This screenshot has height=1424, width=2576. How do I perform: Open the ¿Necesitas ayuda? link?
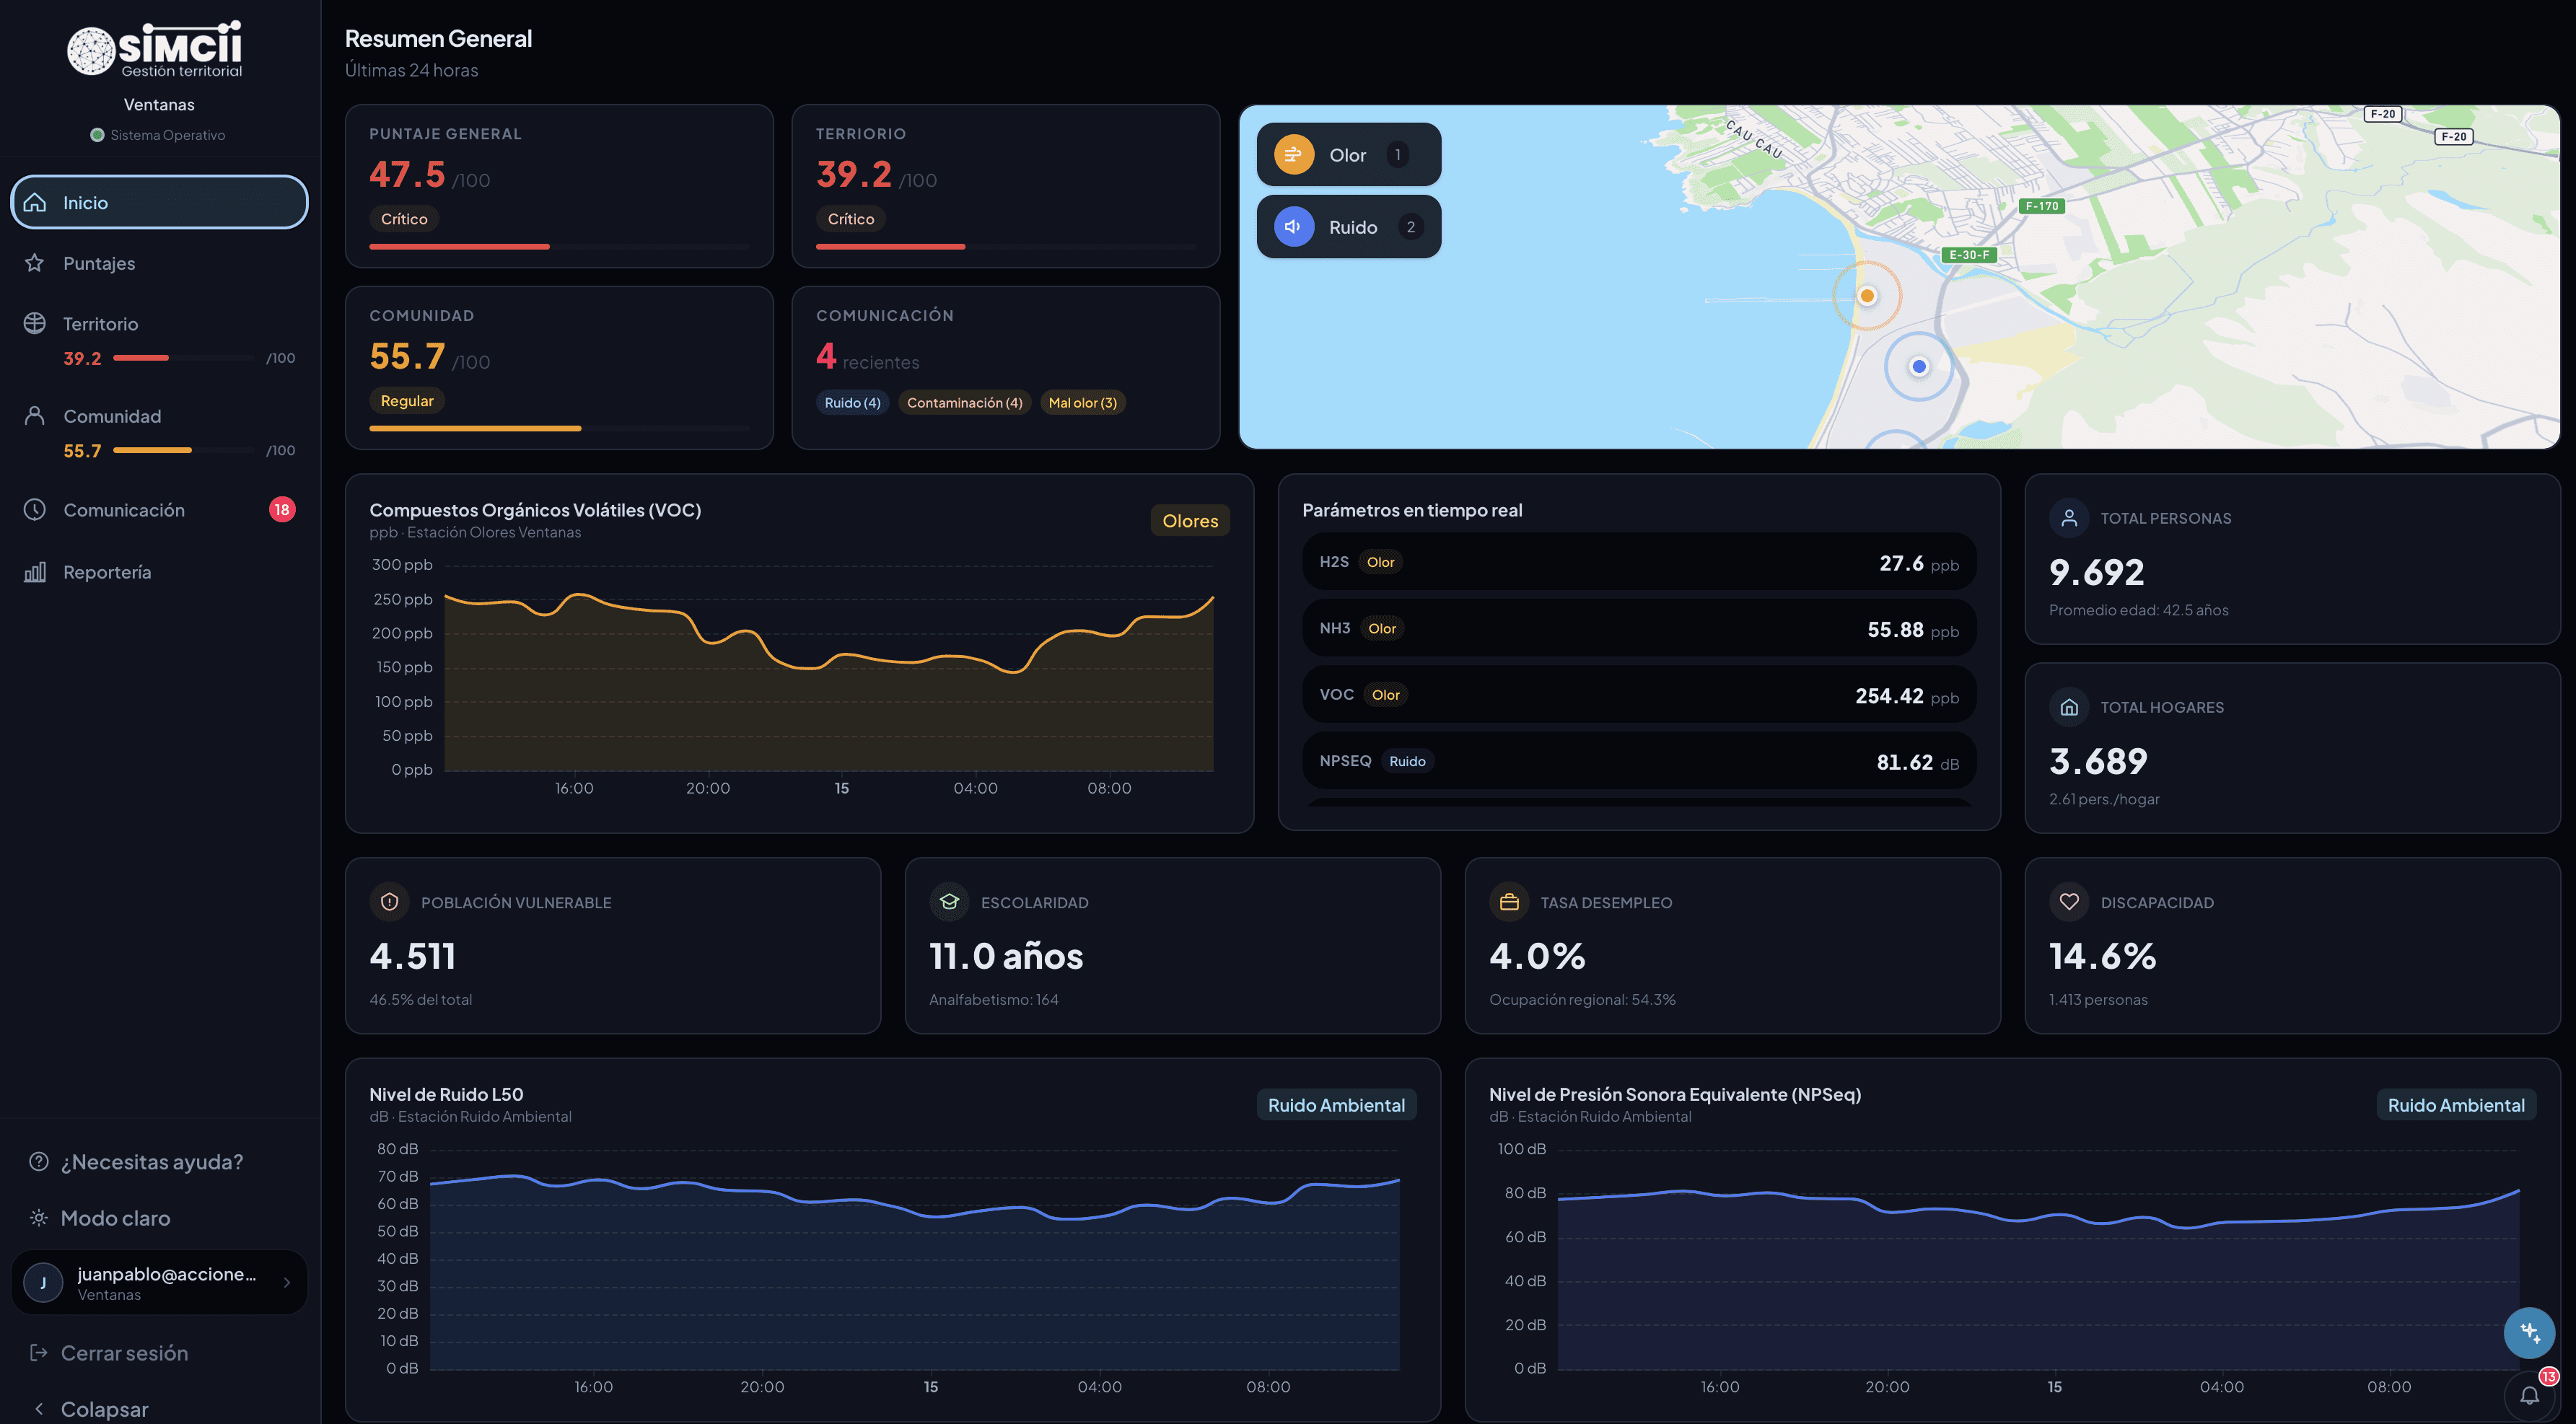[x=151, y=1162]
